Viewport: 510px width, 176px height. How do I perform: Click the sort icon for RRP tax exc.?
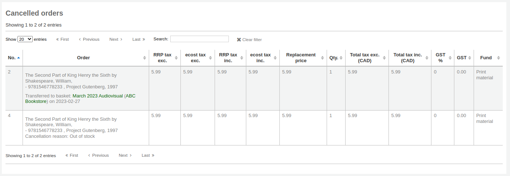click(x=176, y=58)
